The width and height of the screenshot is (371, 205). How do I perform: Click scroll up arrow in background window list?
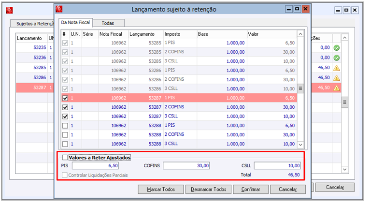(x=345, y=38)
